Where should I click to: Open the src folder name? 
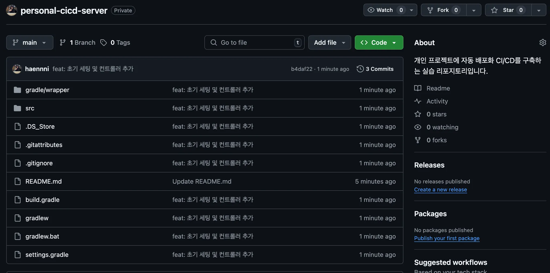tap(30, 108)
